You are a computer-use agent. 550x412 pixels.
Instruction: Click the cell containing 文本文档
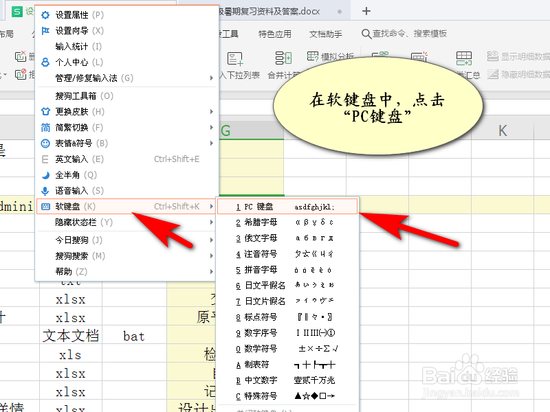(x=71, y=336)
